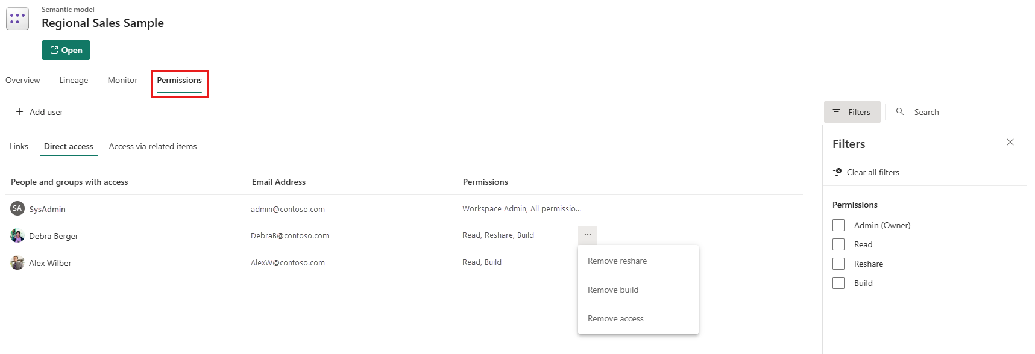The width and height of the screenshot is (1035, 354).
Task: Click the SysAdmin avatar icon
Action: [x=17, y=208]
